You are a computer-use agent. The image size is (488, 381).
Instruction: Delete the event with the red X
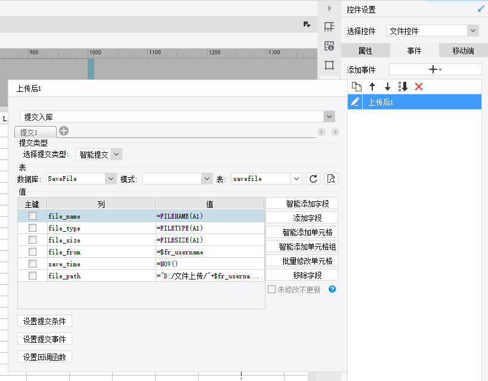pos(419,87)
